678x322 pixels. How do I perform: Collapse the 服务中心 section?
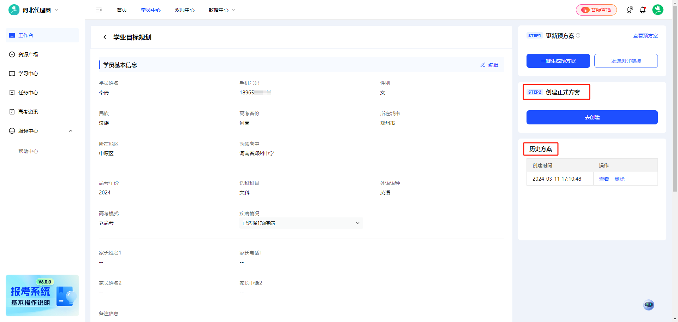pyautogui.click(x=70, y=131)
